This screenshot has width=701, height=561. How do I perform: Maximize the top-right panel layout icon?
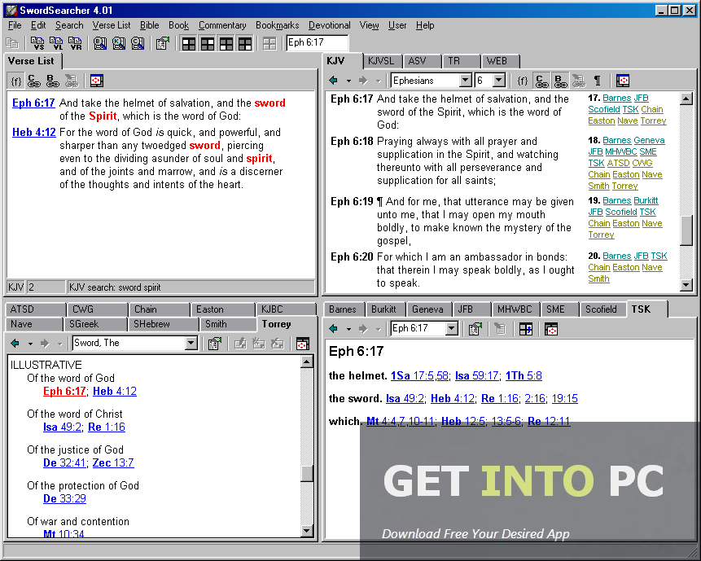click(208, 44)
